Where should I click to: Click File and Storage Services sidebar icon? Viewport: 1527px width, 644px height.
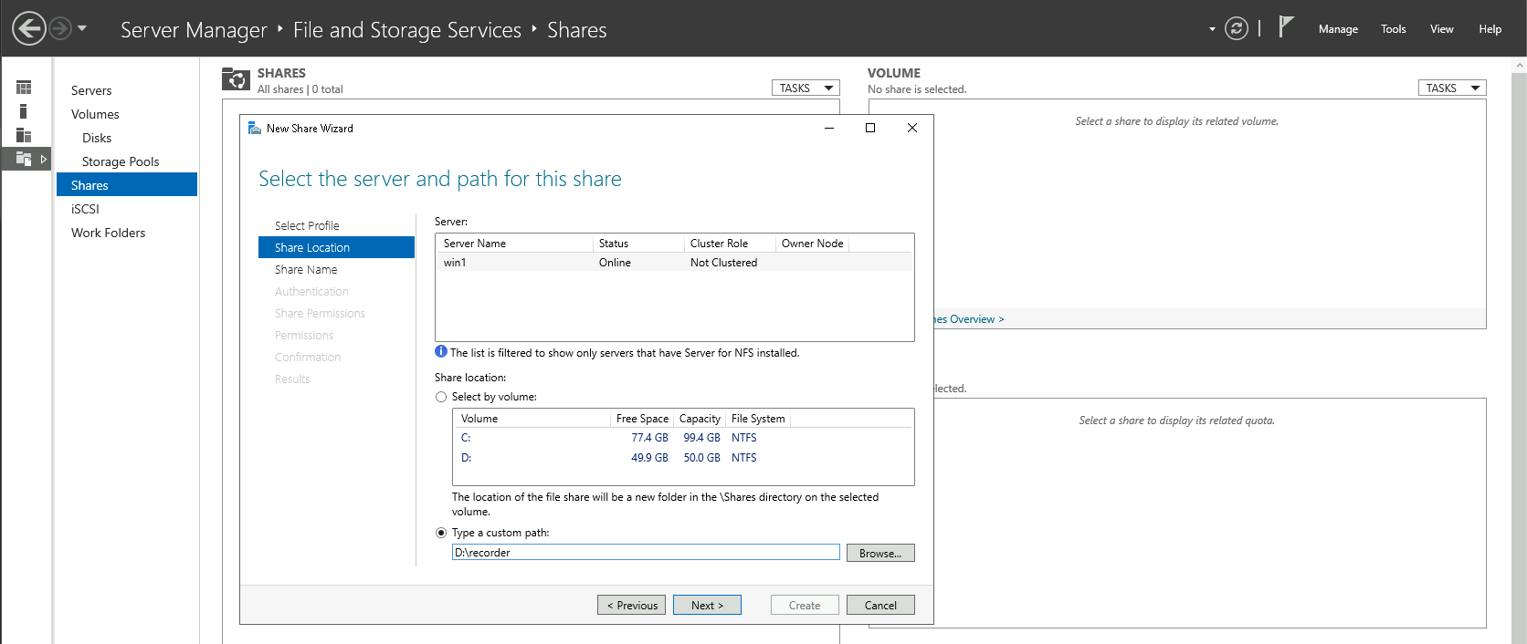(24, 159)
